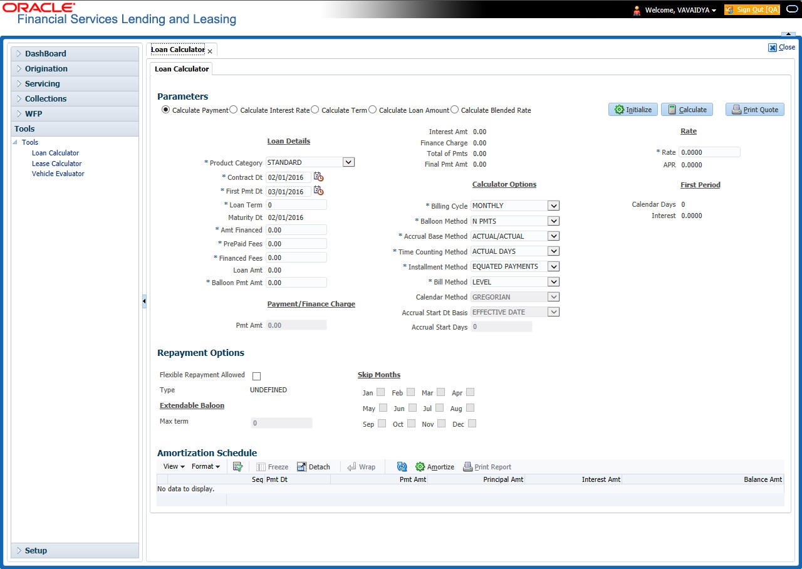802x569 pixels.
Task: Open the Format menu in Amortization Schedule
Action: (206, 467)
